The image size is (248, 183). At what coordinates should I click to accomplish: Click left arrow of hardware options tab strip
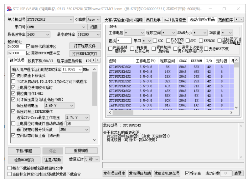pos(94,60)
